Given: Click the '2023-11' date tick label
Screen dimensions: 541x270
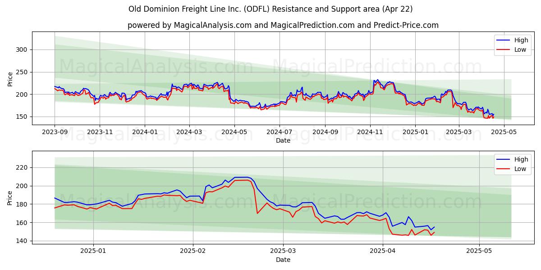Looking at the screenshot, I should 100,132.
